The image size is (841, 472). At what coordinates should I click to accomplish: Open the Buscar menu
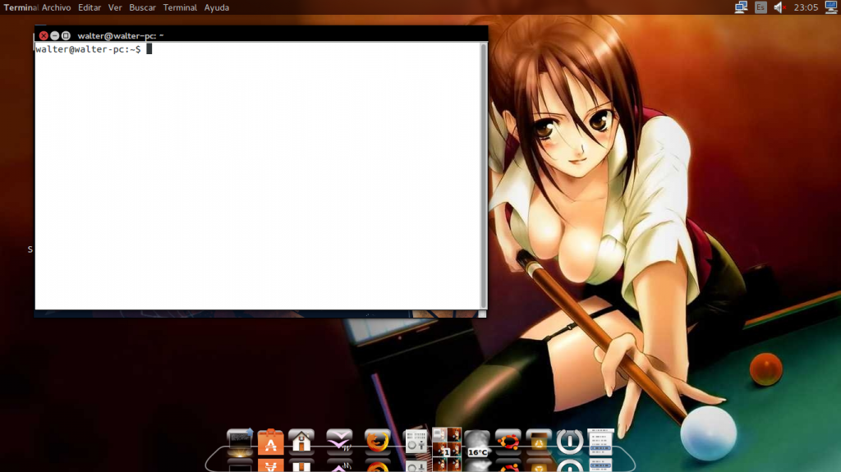[142, 7]
